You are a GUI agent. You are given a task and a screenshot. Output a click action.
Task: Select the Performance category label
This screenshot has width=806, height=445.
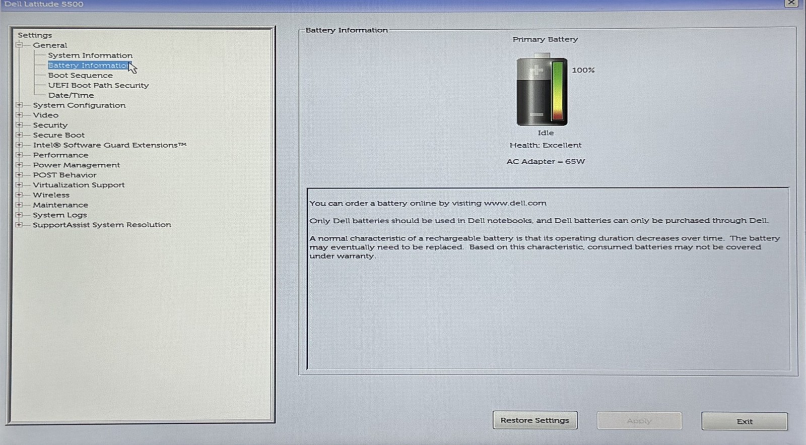(x=60, y=155)
